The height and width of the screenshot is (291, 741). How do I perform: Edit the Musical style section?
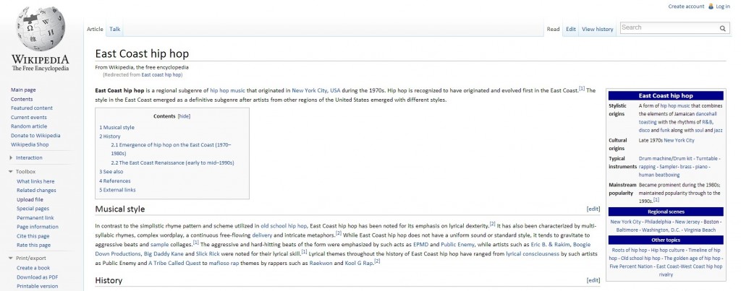[x=593, y=209]
